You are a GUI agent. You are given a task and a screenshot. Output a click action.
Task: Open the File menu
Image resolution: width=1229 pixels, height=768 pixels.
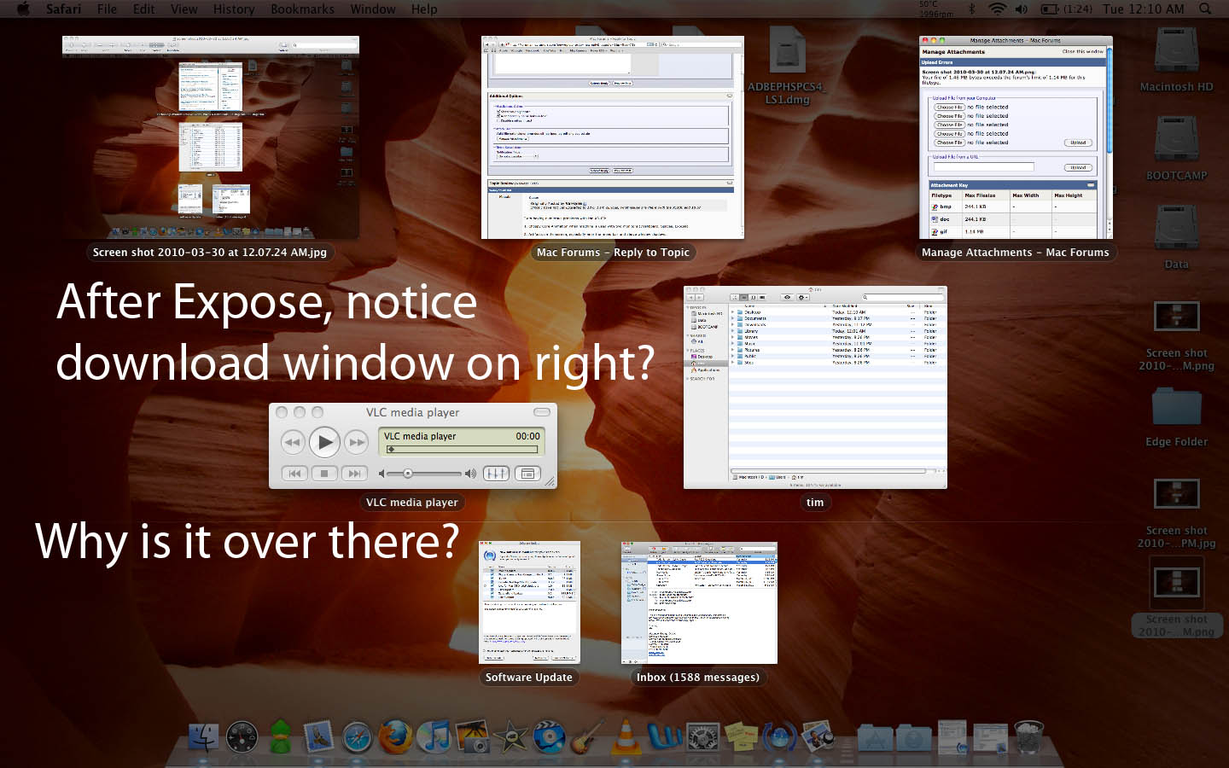[x=107, y=9]
